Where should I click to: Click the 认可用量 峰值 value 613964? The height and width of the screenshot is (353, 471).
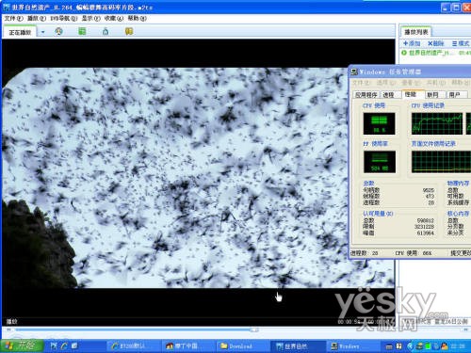(x=425, y=233)
